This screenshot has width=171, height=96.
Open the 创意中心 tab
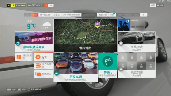coord(103,15)
